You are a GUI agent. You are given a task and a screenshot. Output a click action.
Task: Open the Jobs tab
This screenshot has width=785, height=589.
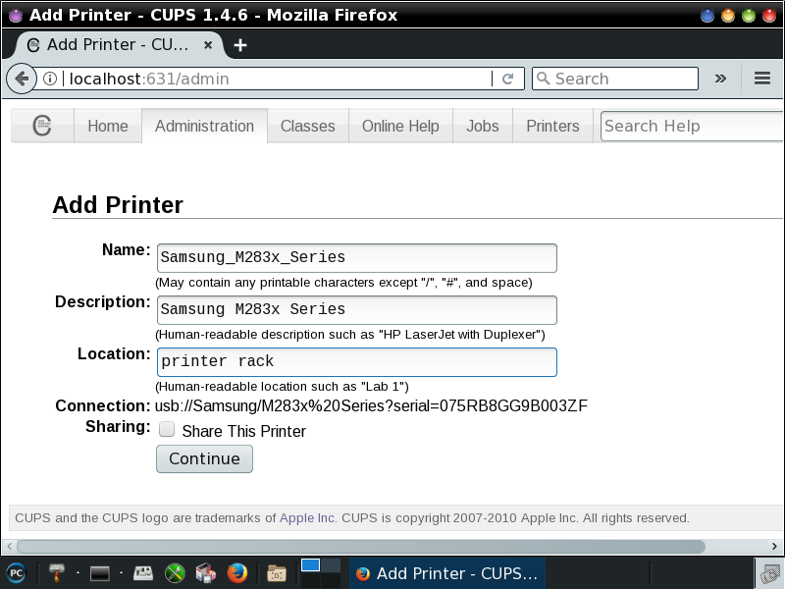[x=482, y=126]
